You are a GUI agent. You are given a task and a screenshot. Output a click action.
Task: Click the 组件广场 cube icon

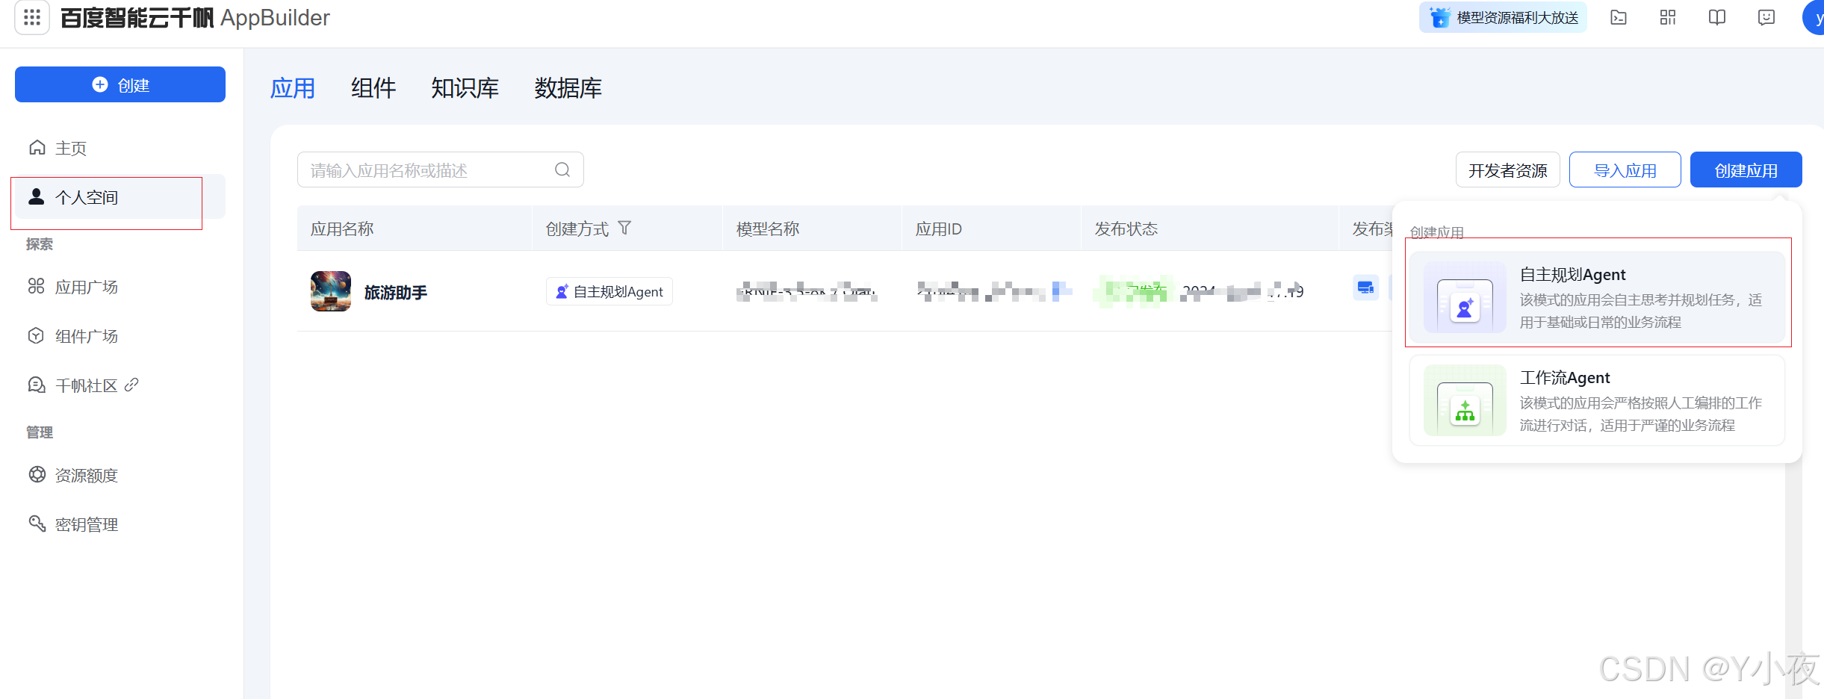(37, 335)
